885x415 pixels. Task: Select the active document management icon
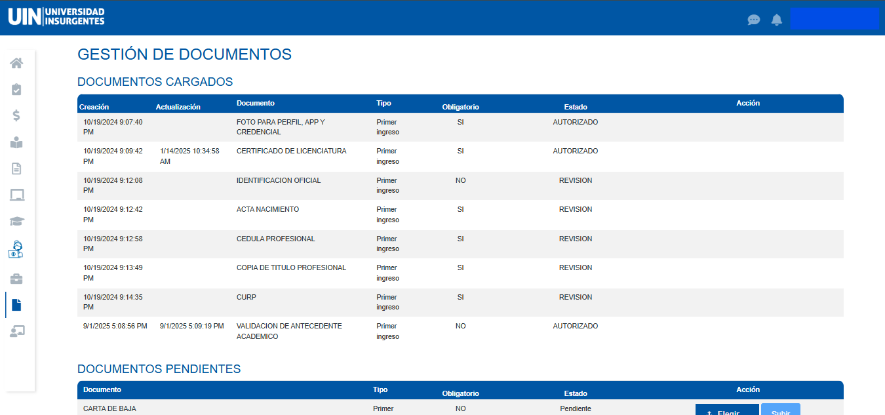(x=16, y=305)
